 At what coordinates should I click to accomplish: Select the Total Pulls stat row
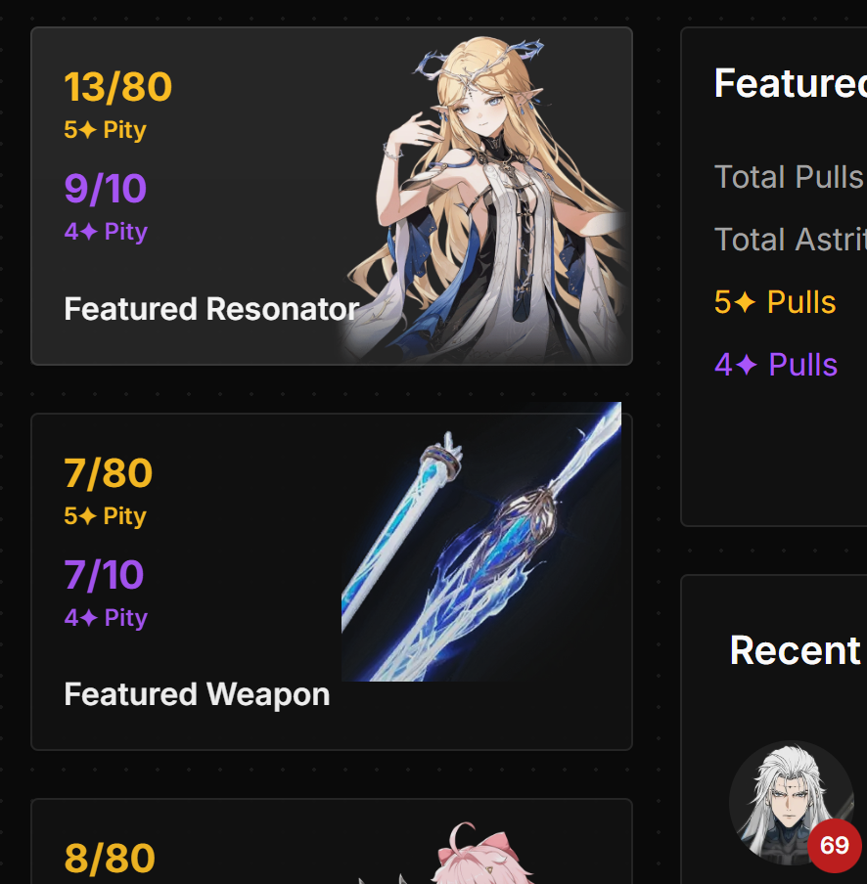pos(790,177)
